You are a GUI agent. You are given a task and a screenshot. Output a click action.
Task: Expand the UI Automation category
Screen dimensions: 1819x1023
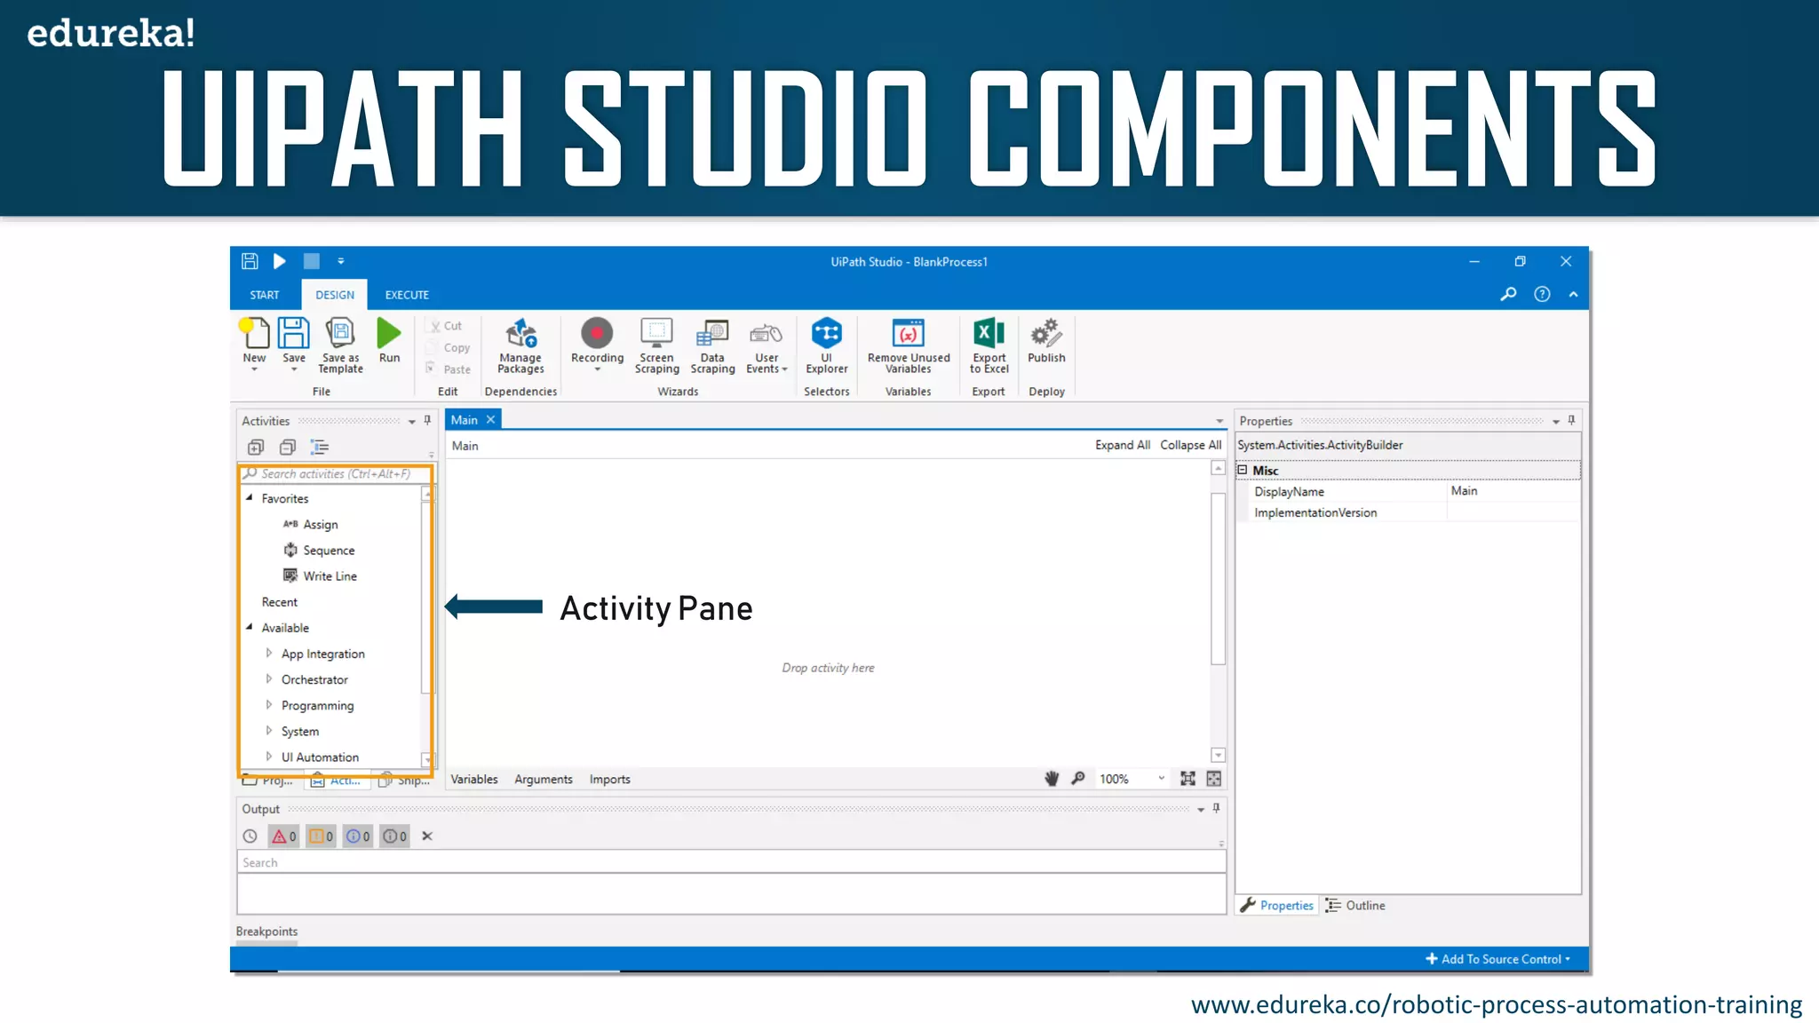[269, 757]
